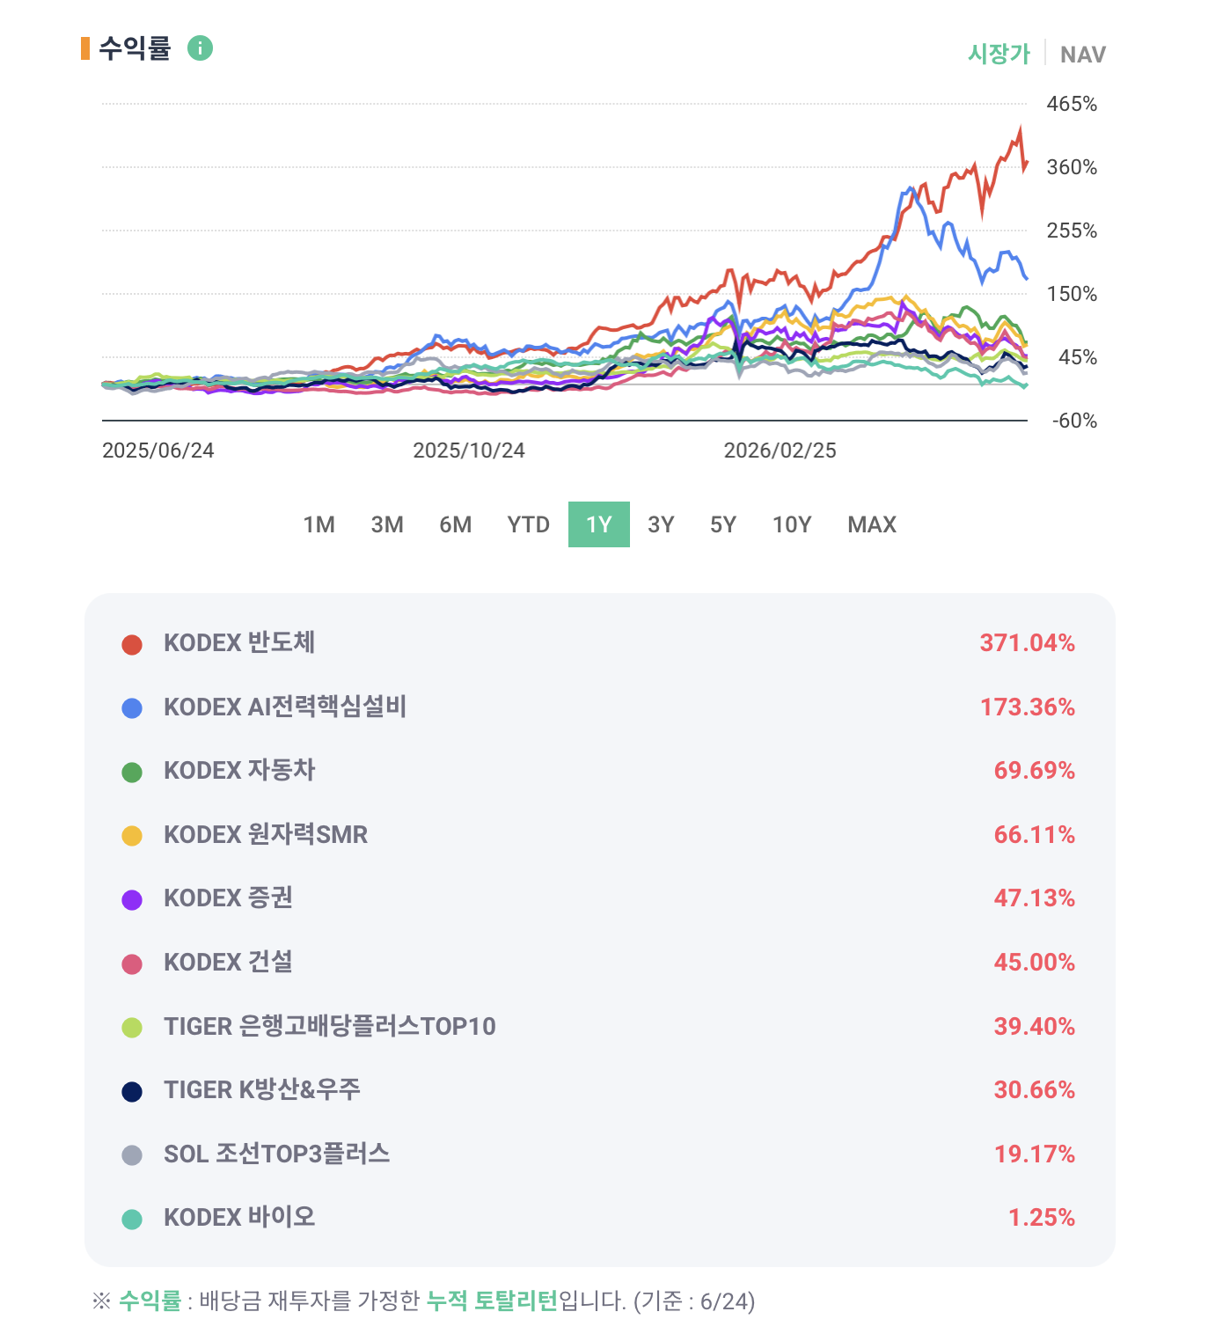Select the highlighted 1Y period tab
1223x1341 pixels.
pos(599,524)
